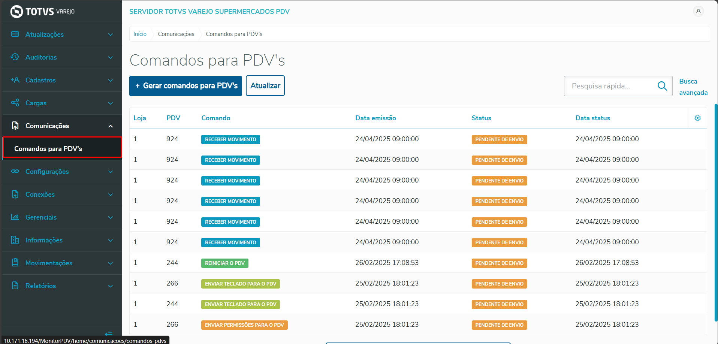Select Comandos para PDV's submenu item
The image size is (718, 344).
(62, 148)
